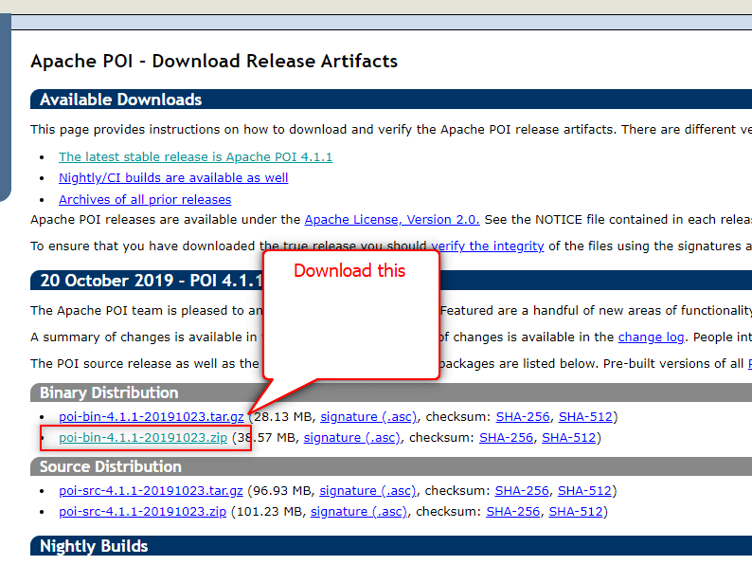Screen dimensions: 752x565
Task: Open signature (.asc) for poi-bin zip
Action: [x=351, y=437]
